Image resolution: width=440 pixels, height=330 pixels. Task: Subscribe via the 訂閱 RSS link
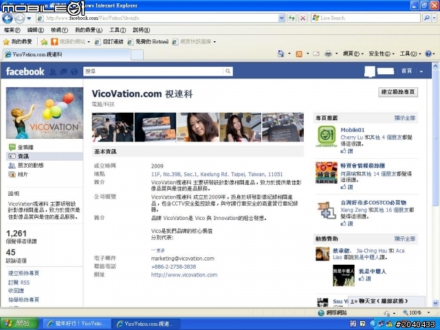point(19,283)
